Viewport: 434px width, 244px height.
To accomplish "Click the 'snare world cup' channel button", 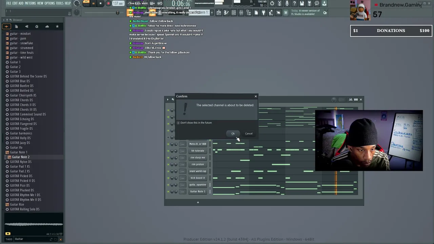I will [x=198, y=171].
